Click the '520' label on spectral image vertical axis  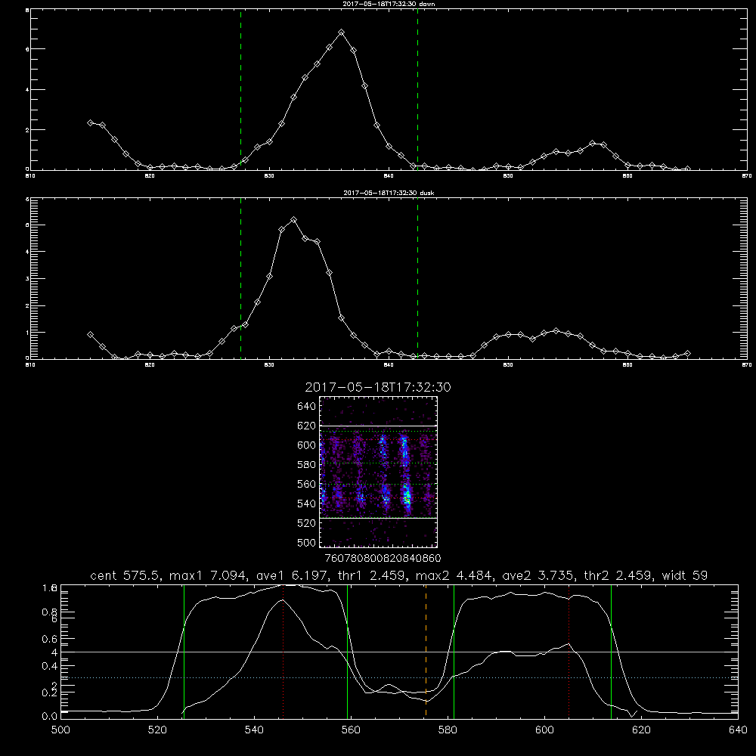pos(306,523)
